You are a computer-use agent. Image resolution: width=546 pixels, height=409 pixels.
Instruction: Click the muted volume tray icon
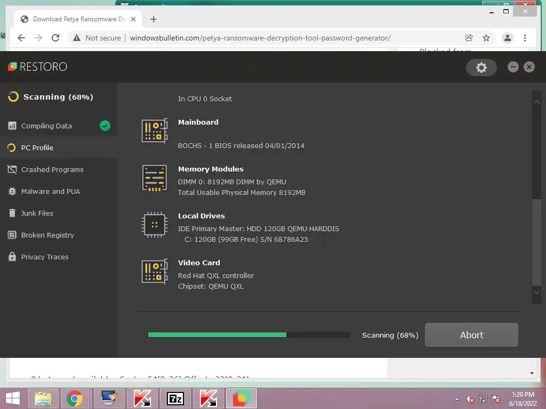(470, 399)
